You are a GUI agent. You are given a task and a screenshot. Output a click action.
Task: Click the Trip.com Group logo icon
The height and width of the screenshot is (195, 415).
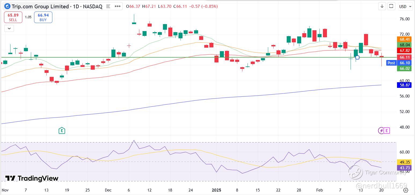pyautogui.click(x=8, y=6)
